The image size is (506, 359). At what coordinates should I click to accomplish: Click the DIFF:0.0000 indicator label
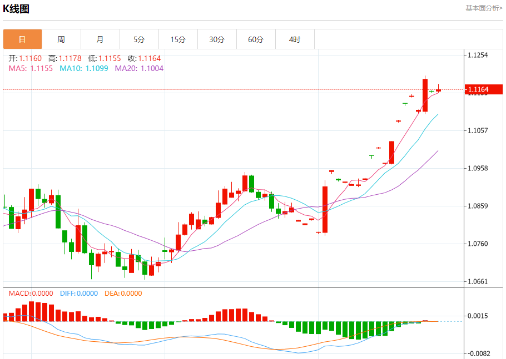click(79, 294)
